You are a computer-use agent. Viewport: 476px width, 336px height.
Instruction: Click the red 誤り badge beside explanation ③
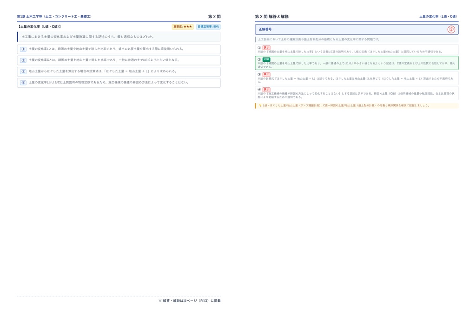266,74
